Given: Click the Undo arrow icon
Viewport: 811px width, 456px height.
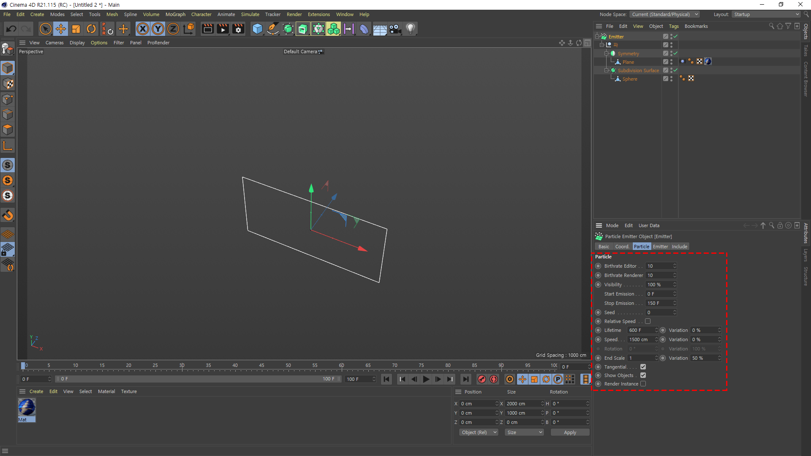Looking at the screenshot, I should coord(11,29).
